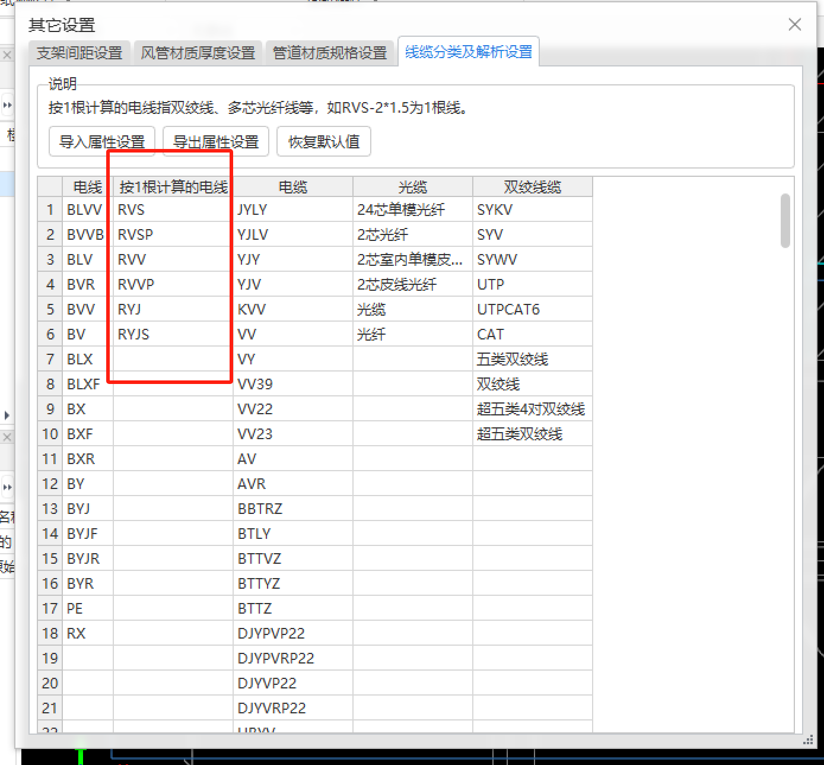824x765 pixels.
Task: Click the 导出属性设置 button
Action: point(216,141)
